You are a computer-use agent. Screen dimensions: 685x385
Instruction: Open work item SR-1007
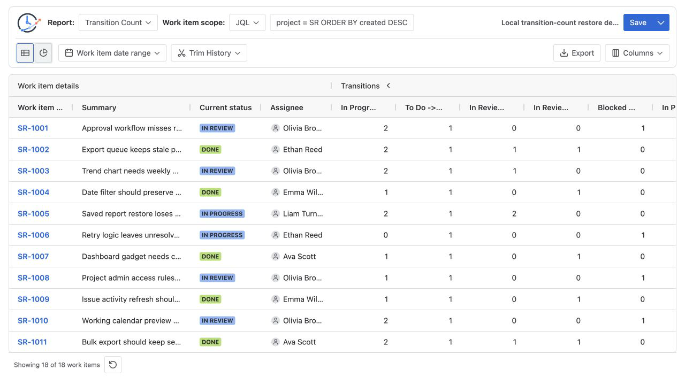[x=33, y=256]
